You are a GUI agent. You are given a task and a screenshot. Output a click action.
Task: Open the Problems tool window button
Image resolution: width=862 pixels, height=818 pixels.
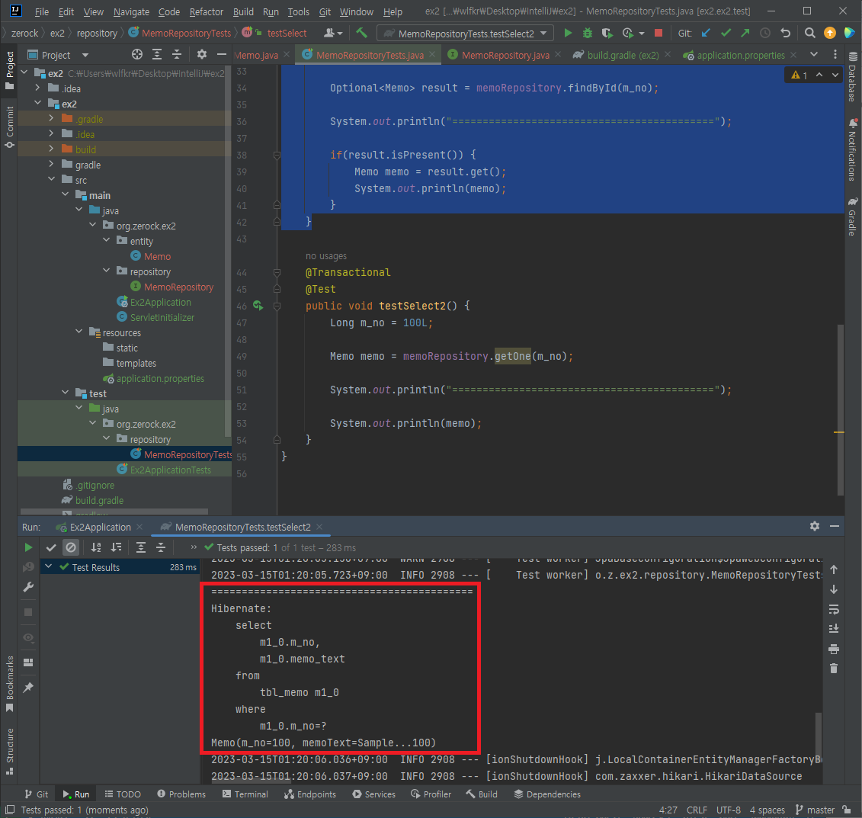click(181, 794)
